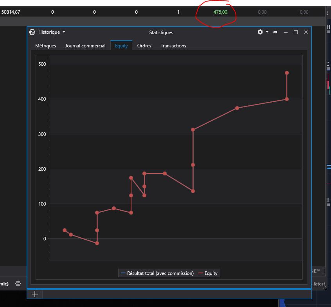
Task: Go to the Ordres tab
Action: [144, 46]
